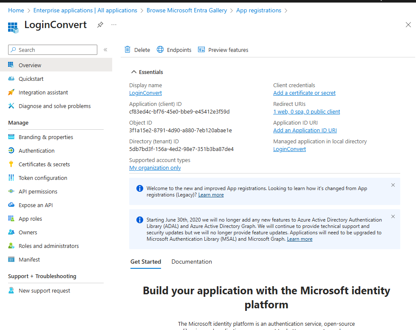Viewport: 416px width, 330px height.
Task: Pin the LoginConvert page with the pin icon
Action: [x=100, y=25]
